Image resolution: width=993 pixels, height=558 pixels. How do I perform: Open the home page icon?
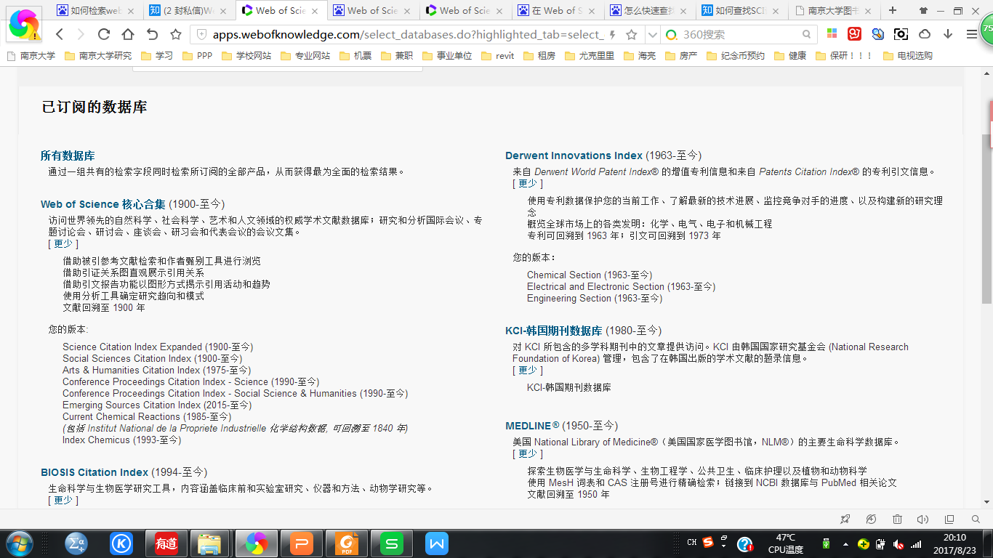click(x=128, y=34)
